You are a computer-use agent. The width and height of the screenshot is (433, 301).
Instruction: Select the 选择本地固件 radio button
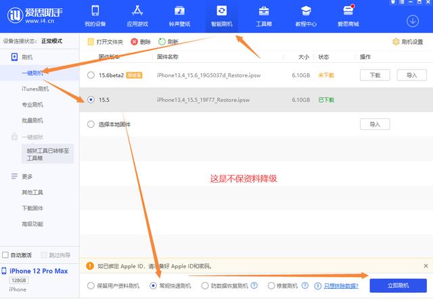(x=91, y=124)
